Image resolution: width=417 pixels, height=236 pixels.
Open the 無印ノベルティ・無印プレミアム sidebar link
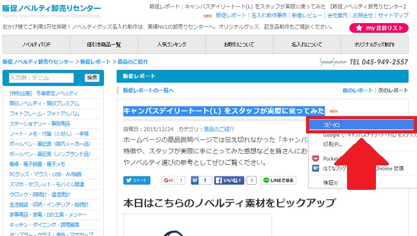(44, 103)
